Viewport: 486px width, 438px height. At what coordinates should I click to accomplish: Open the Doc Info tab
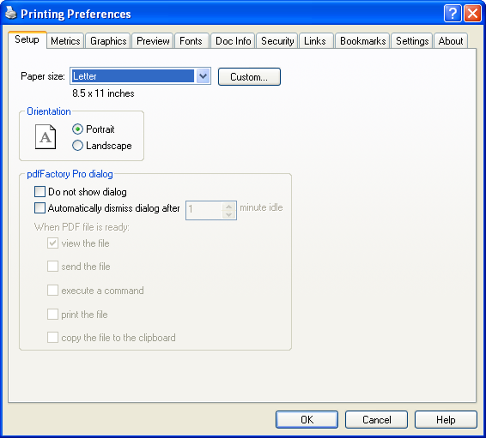233,41
